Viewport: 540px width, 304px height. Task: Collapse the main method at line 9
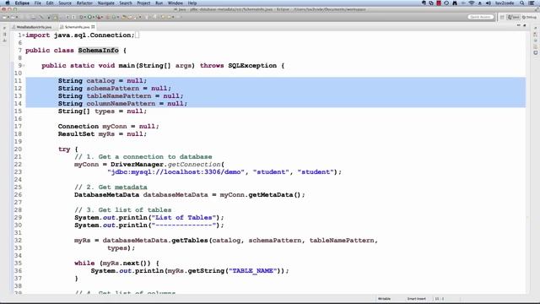coord(24,66)
